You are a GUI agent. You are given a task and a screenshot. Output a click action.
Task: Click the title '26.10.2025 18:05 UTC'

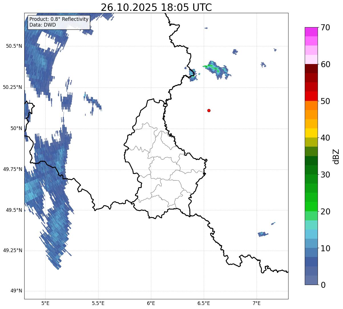click(x=156, y=7)
